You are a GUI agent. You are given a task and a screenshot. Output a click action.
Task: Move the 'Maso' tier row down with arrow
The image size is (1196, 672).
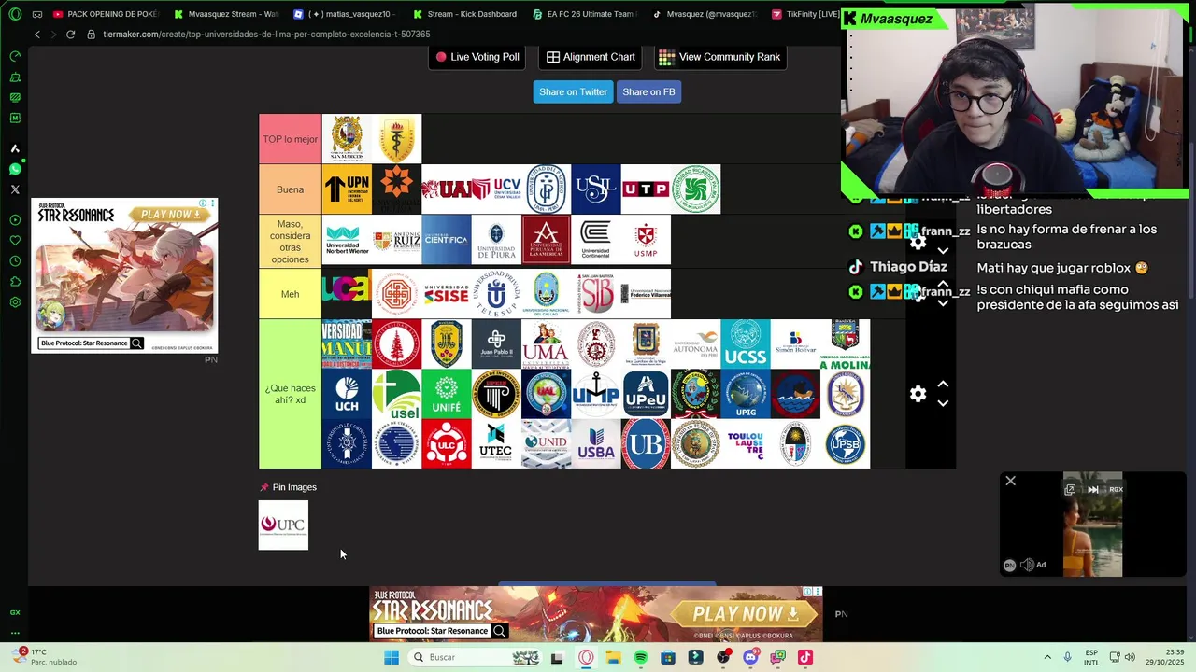coord(943,251)
